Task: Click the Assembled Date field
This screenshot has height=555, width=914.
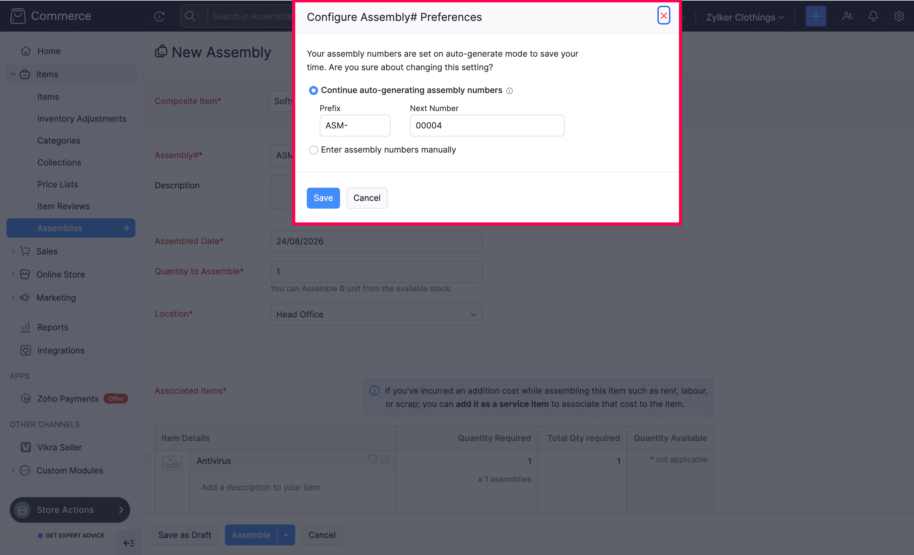Action: coord(376,241)
